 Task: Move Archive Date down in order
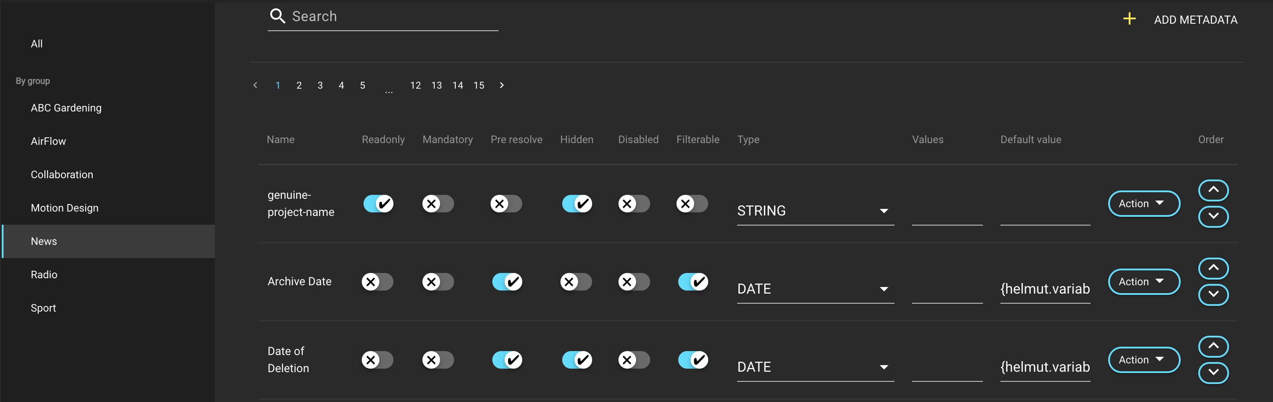1213,294
